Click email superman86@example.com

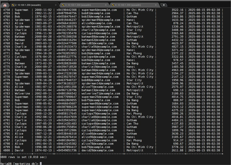(x=100, y=104)
